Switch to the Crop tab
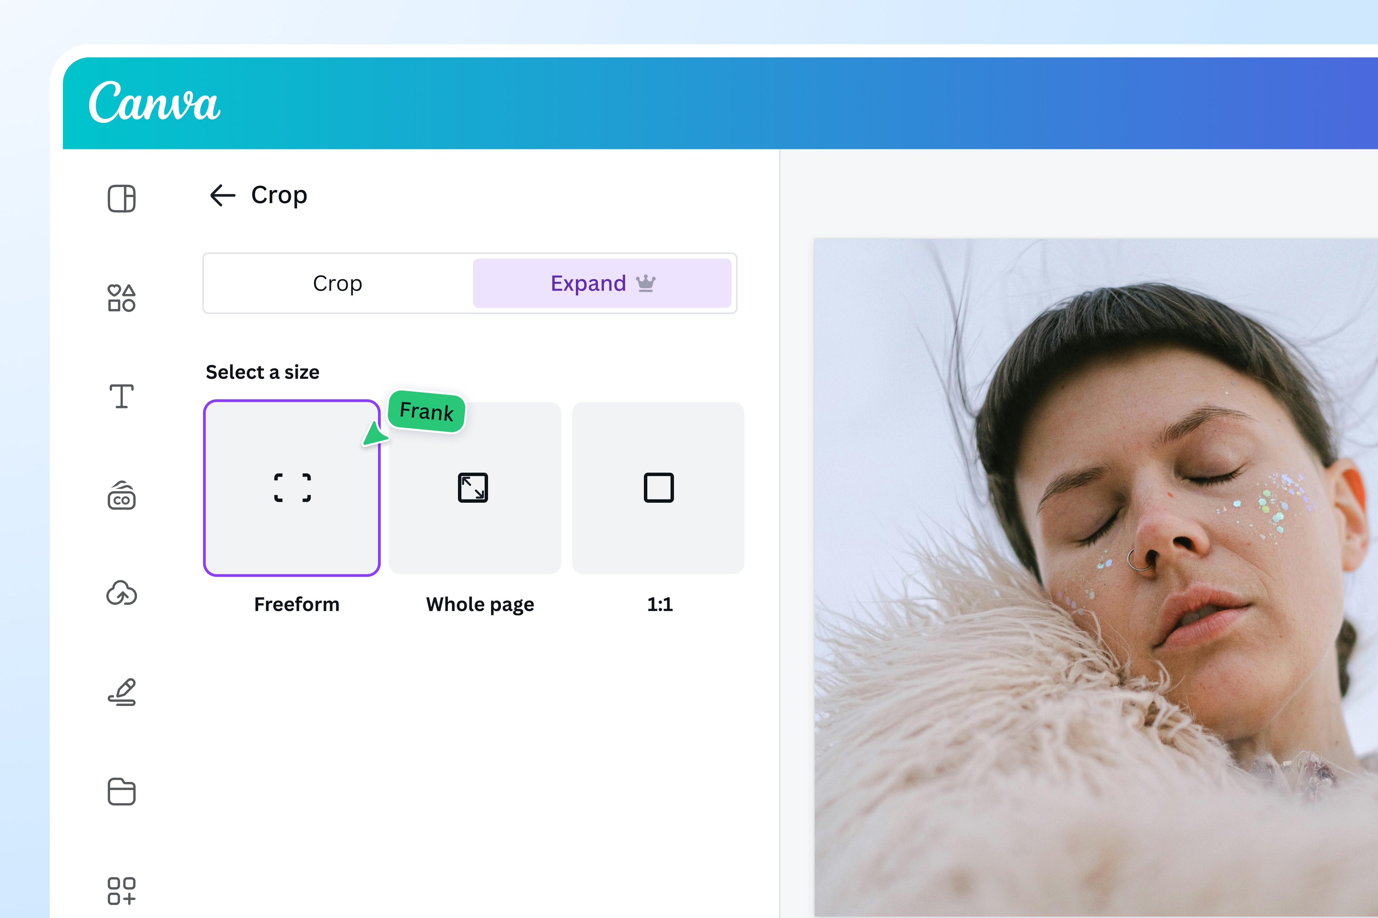 (337, 283)
